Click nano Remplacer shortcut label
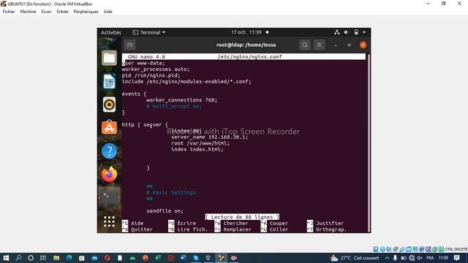The width and height of the screenshot is (468, 263). (237, 229)
